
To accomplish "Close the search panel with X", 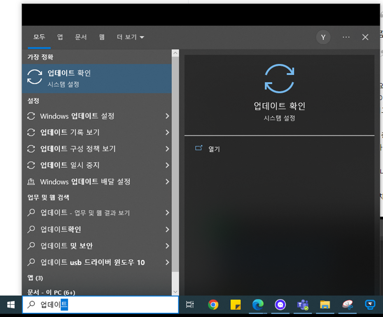I will 365,37.
